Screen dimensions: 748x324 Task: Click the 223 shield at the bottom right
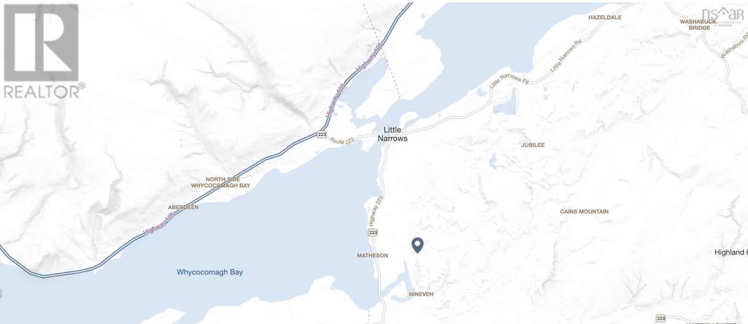point(661,318)
